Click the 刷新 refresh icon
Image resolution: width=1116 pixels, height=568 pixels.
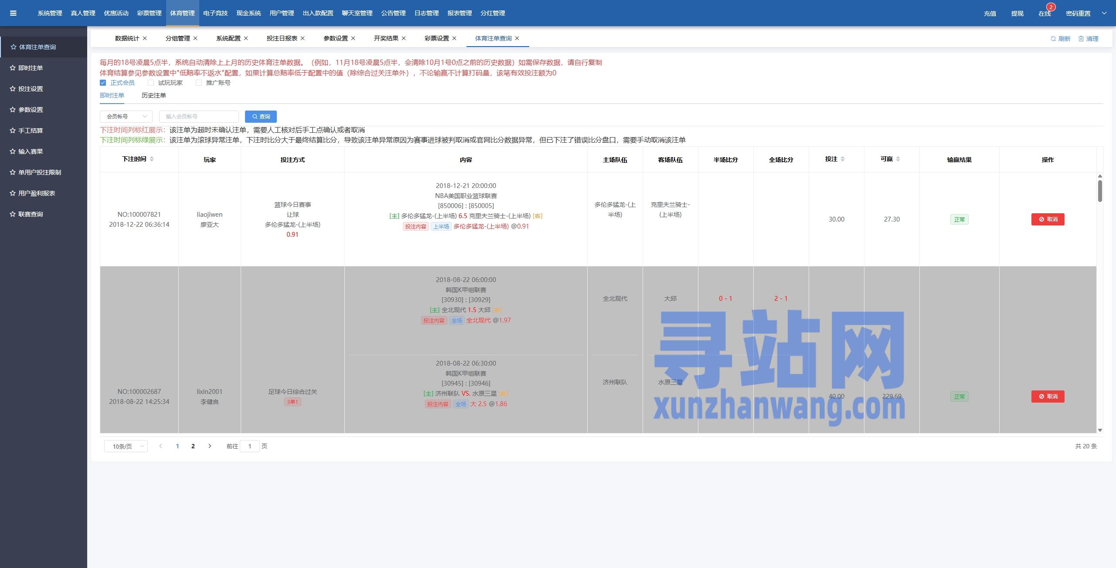(x=1053, y=39)
